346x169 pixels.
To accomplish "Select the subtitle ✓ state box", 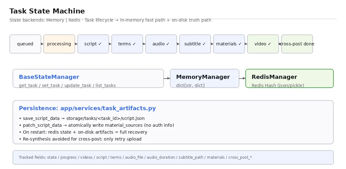I will [x=195, y=44].
